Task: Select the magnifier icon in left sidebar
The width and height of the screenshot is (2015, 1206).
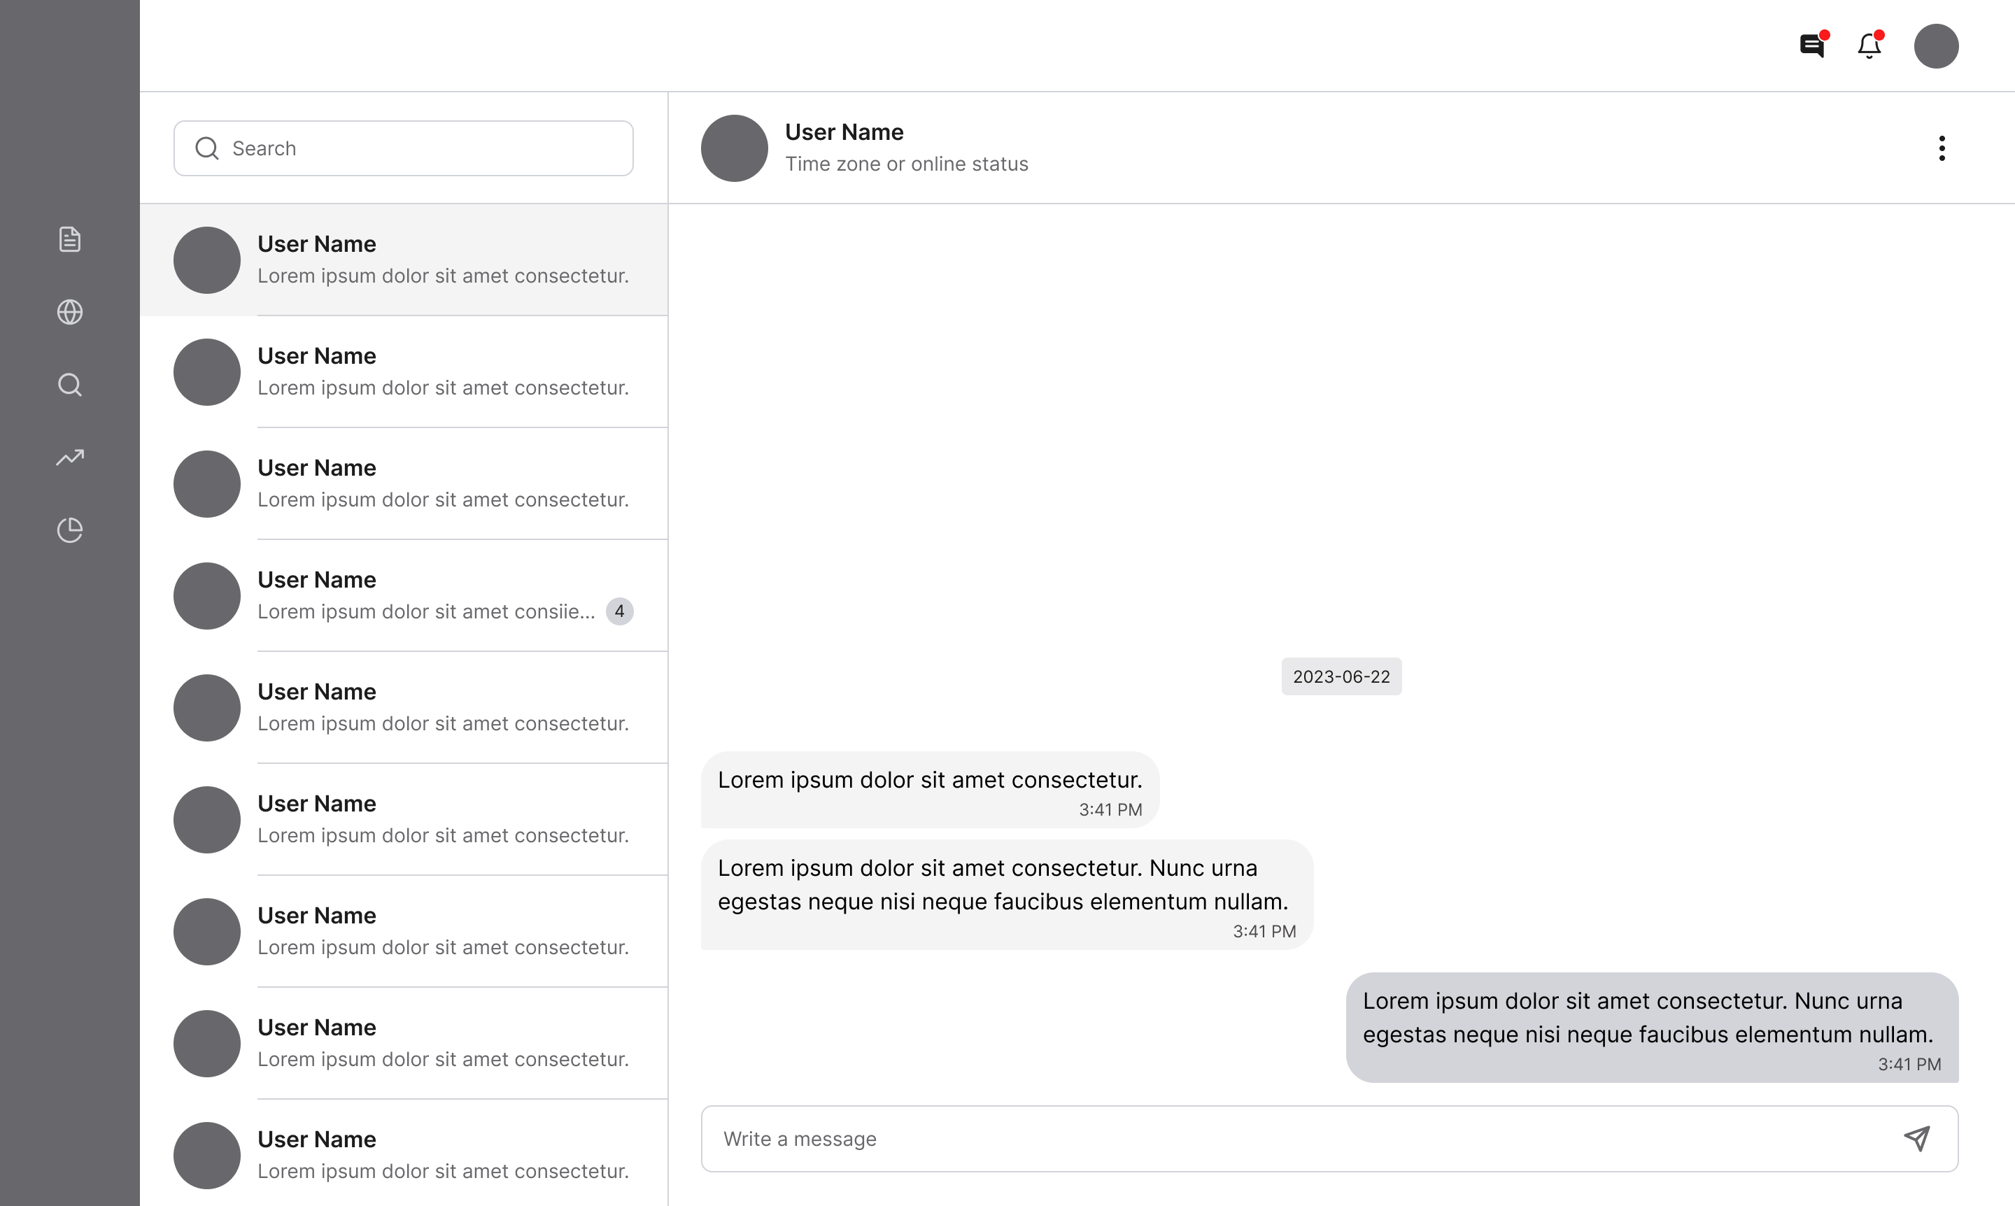Action: [x=70, y=384]
